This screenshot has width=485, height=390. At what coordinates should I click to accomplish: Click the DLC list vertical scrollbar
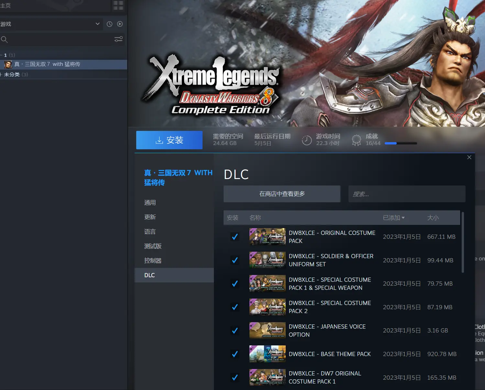463,242
